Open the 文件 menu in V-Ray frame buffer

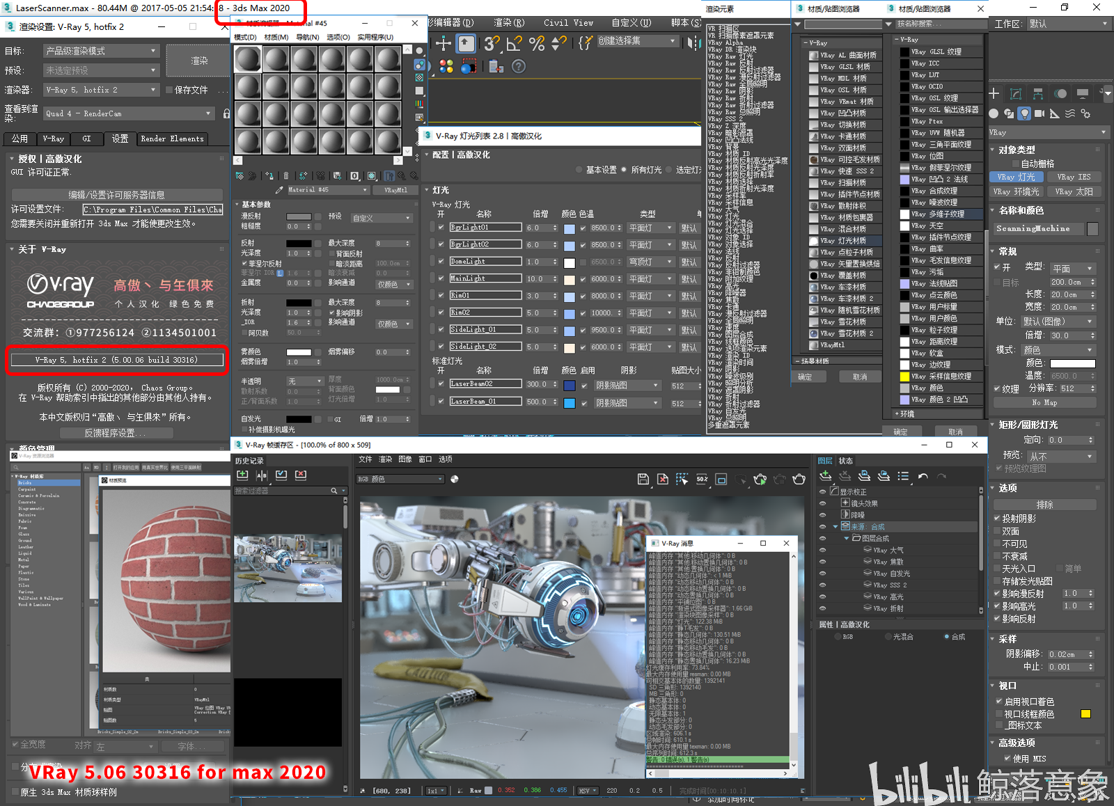coord(366,459)
